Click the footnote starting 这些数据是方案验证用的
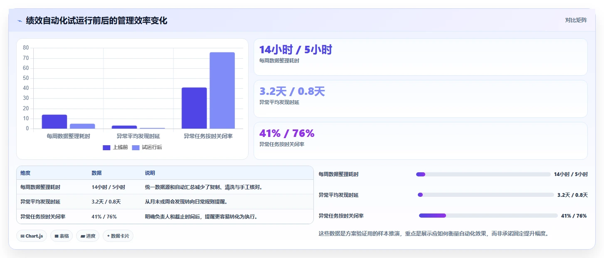Viewport: 604px width, 258px height. 434,234
